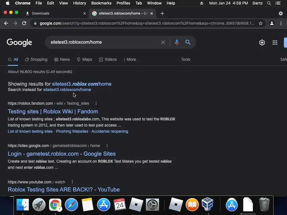This screenshot has height=215, width=287.
Task: Open Roblox Testing Sites ARE BACK result
Action: coord(64,190)
